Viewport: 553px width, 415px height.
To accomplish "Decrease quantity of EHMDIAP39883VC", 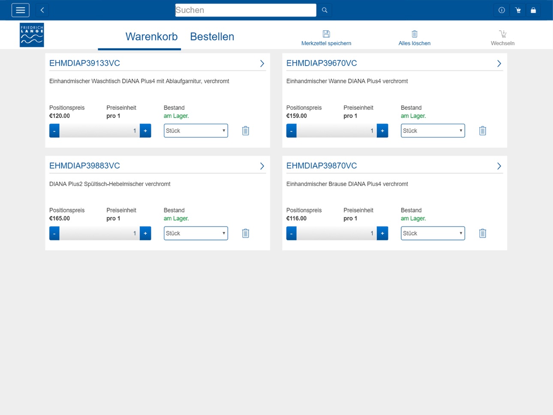I will click(x=54, y=233).
